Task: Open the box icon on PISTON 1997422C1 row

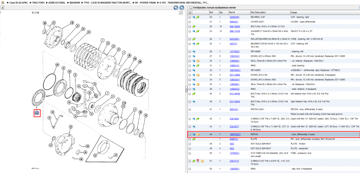Action: click(198, 135)
